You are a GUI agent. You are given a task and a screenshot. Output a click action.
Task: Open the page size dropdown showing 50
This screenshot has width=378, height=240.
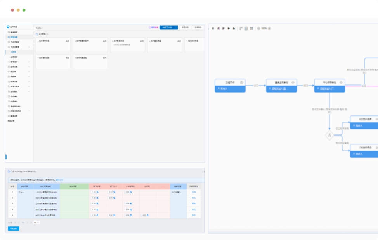tap(37, 223)
